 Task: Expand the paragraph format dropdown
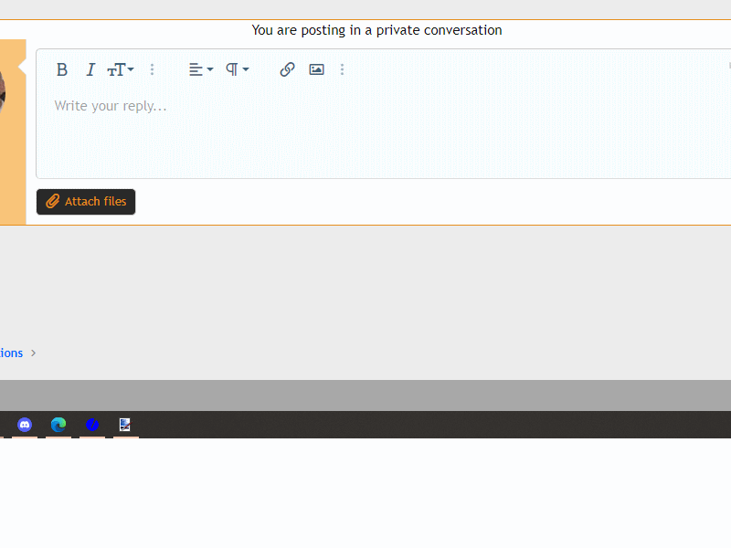pyautogui.click(x=238, y=69)
